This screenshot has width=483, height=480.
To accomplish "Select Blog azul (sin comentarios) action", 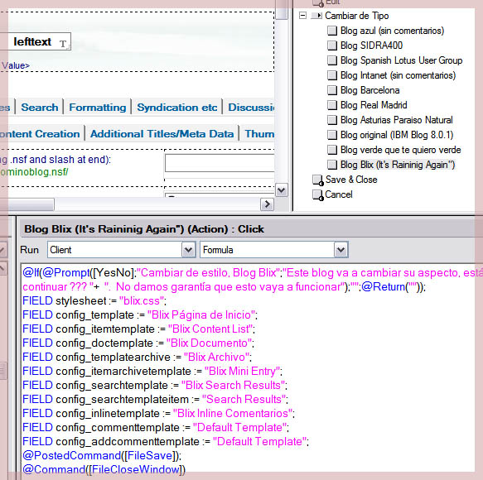I will 392,31.
